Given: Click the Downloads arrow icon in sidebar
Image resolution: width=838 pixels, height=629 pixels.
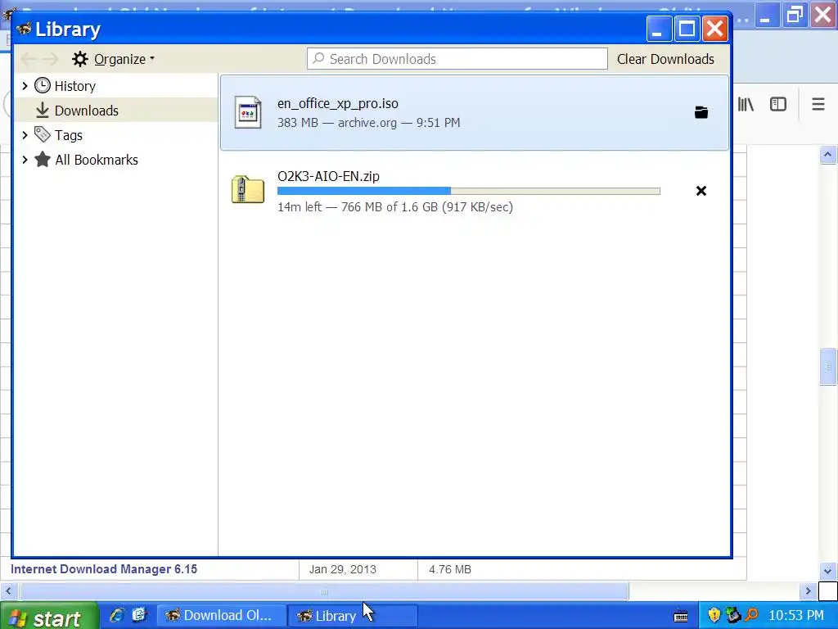Looking at the screenshot, I should coord(43,111).
